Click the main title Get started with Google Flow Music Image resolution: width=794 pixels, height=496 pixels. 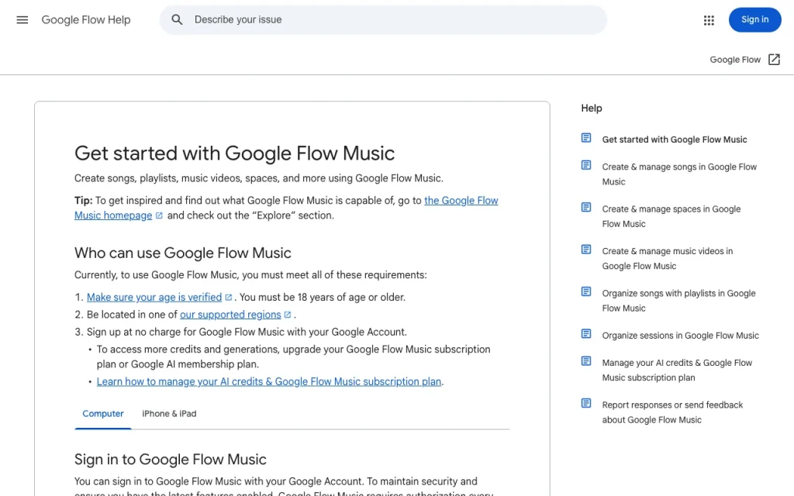point(234,153)
